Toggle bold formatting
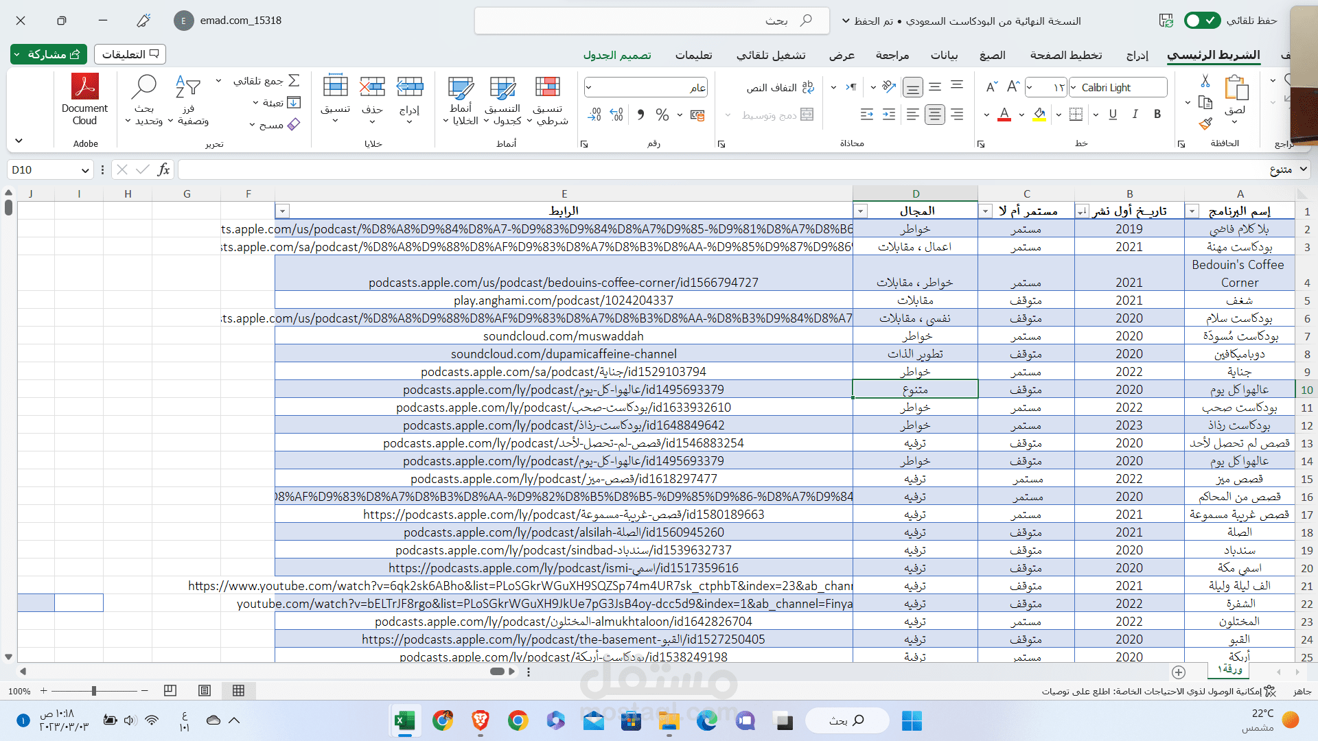Viewport: 1318px width, 741px height. pyautogui.click(x=1157, y=115)
